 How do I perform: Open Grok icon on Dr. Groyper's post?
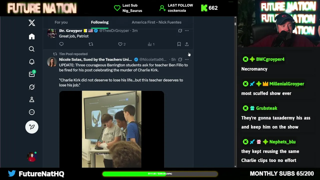(x=180, y=30)
